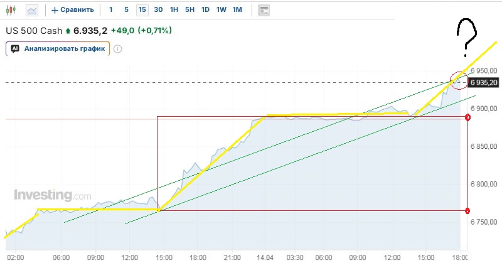Open the news panel layout icon

[x=264, y=10]
